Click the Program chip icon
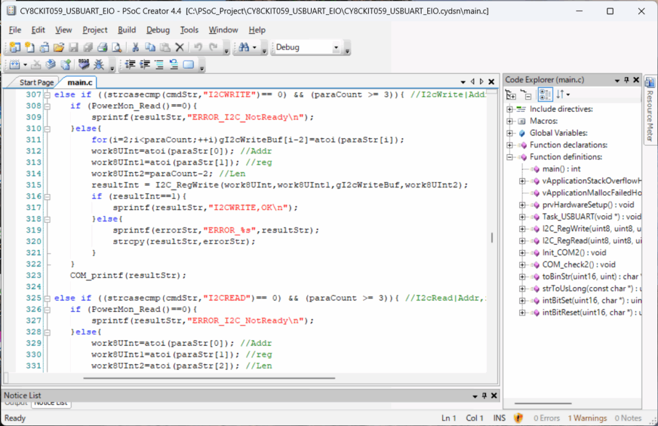 (x=84, y=65)
